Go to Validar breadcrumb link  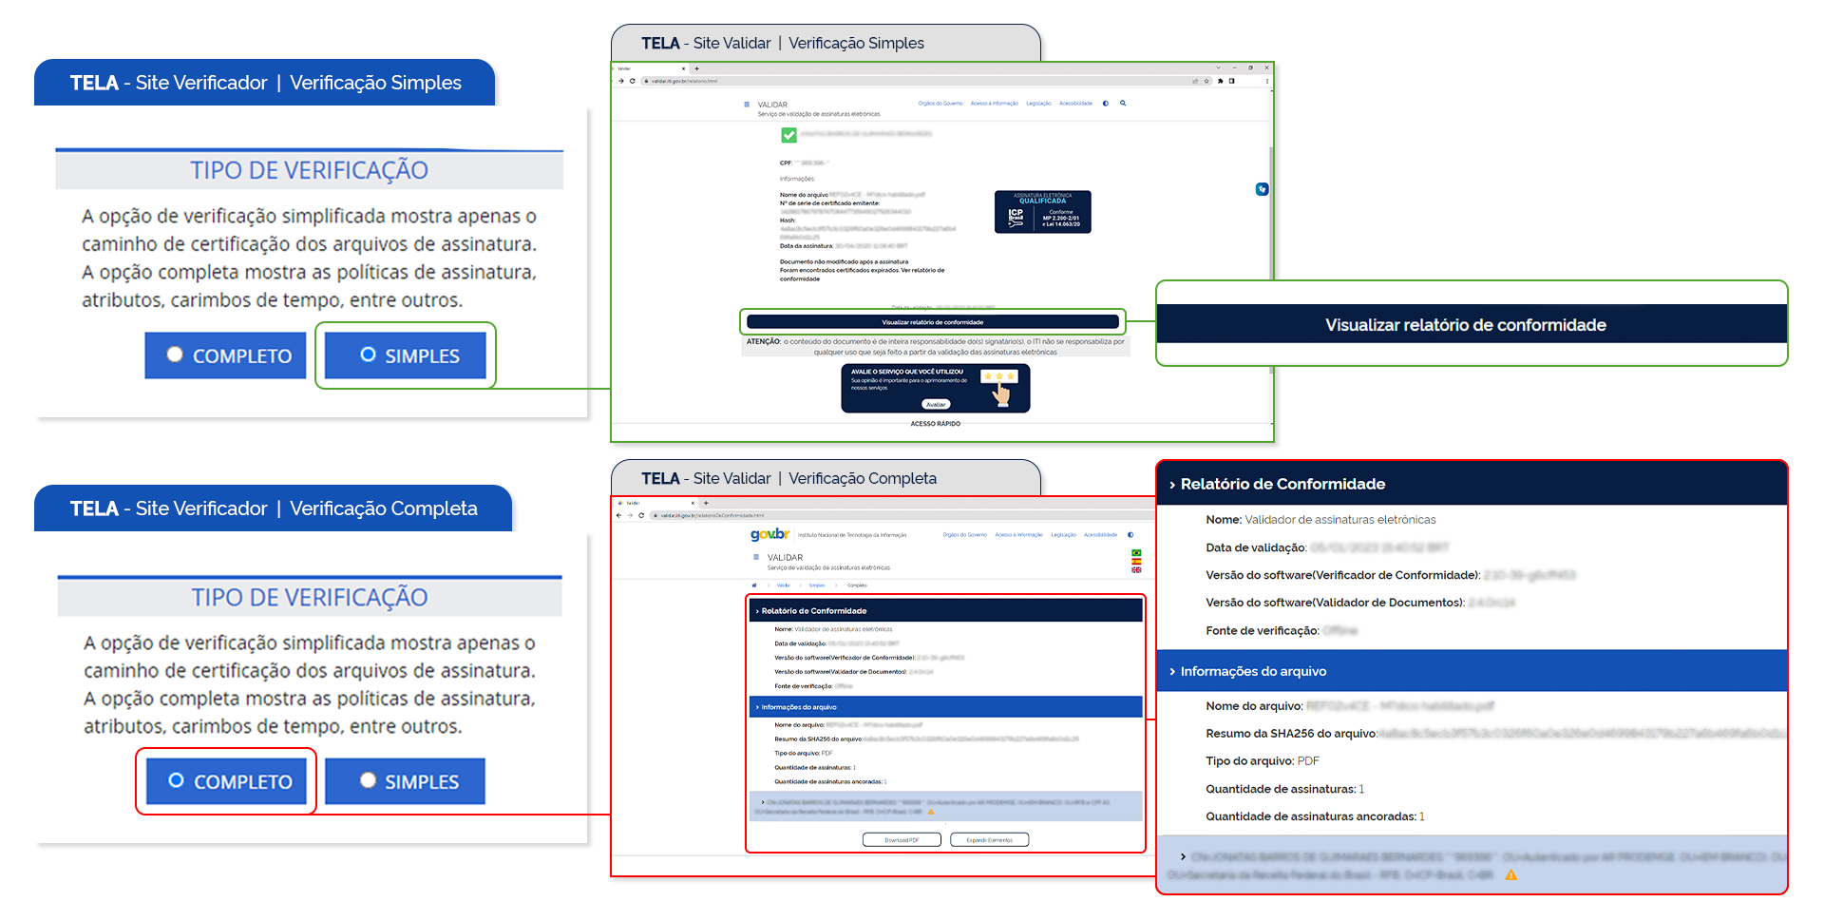pyautogui.click(x=784, y=585)
